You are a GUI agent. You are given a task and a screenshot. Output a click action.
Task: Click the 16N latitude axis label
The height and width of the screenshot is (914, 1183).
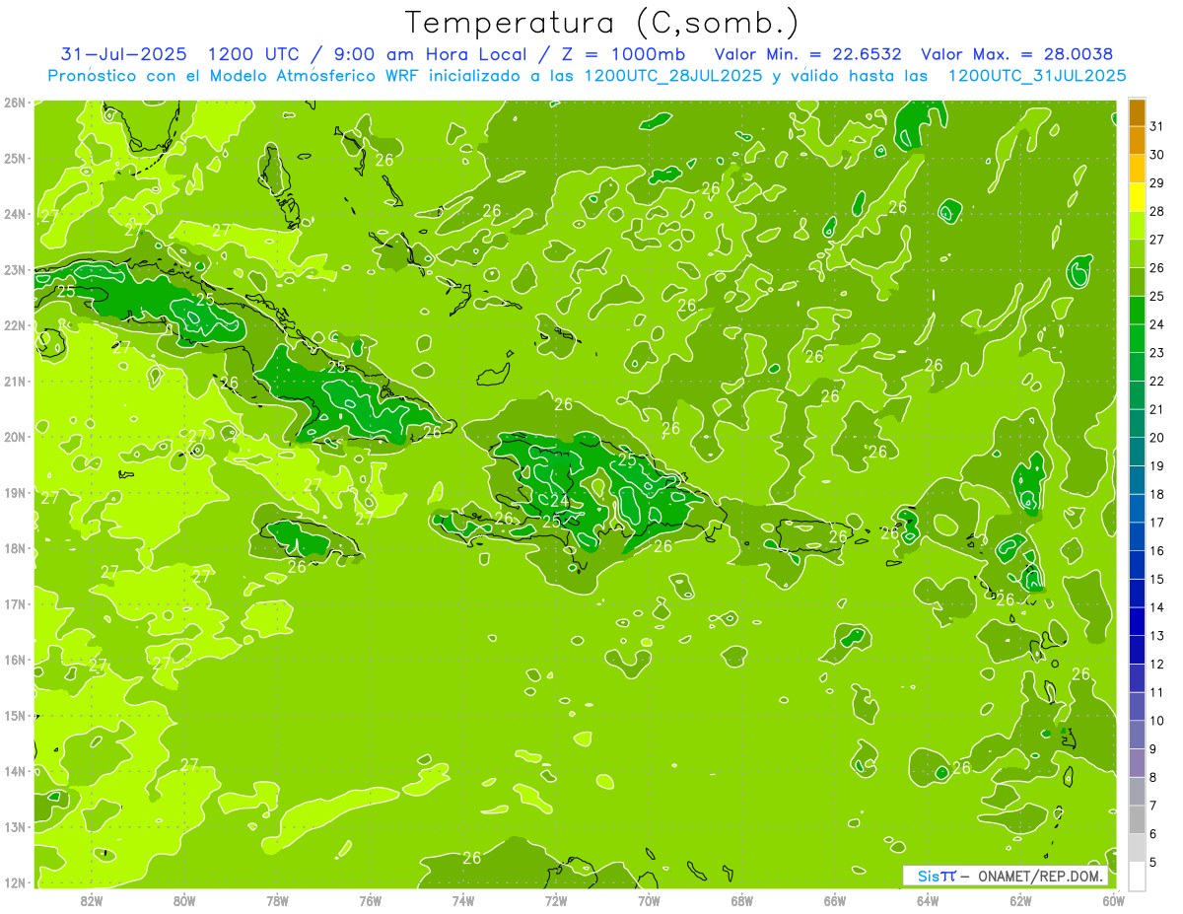coord(14,660)
